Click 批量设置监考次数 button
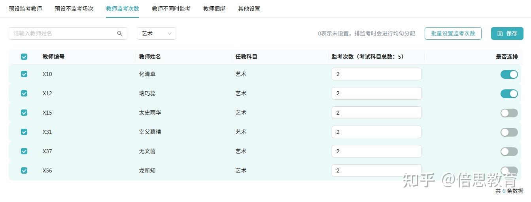The width and height of the screenshot is (531, 202). click(453, 33)
